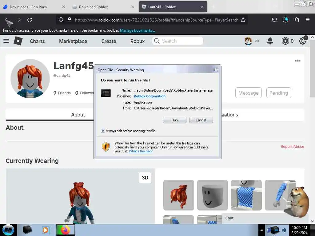This screenshot has height=236, width=315.
Task: Open the extensions puzzle icon
Action: (297, 20)
